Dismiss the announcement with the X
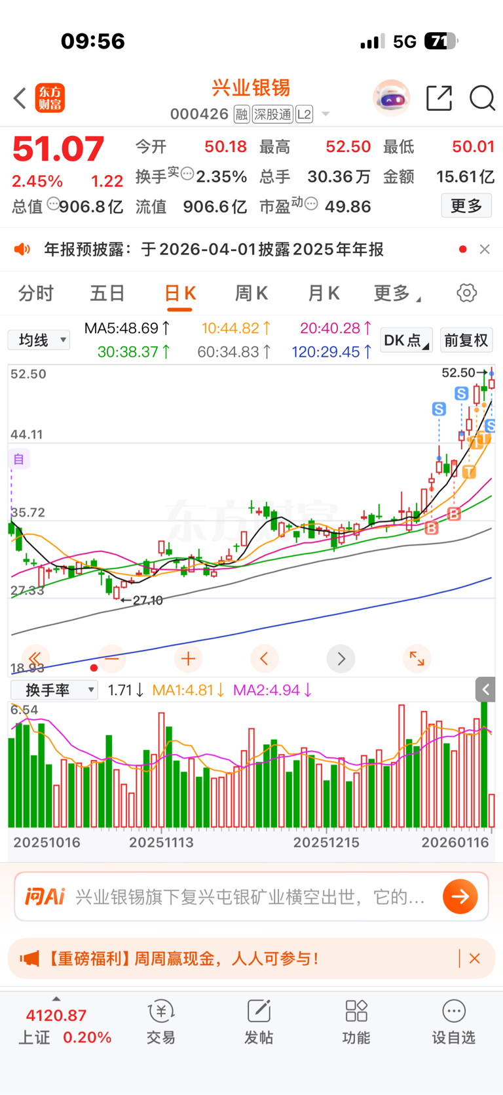 [x=485, y=249]
